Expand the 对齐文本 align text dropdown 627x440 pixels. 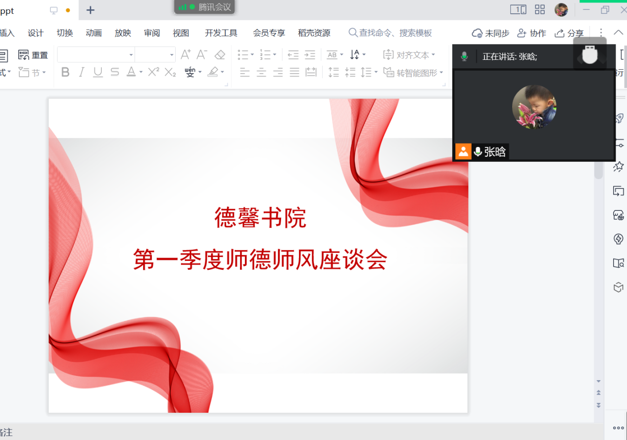point(434,55)
